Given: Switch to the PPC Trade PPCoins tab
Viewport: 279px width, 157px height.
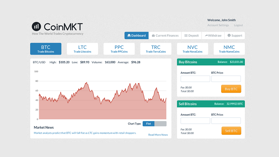Looking at the screenshot, I should [119, 49].
